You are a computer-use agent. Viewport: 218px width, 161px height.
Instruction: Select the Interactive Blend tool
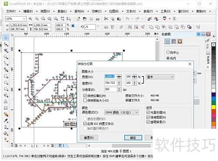point(6,114)
